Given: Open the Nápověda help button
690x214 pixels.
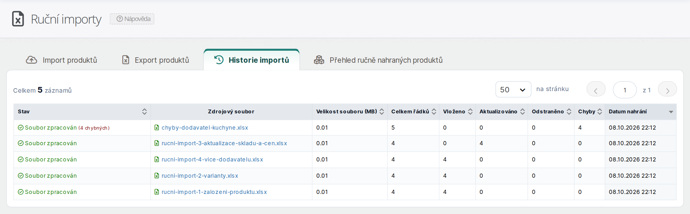Looking at the screenshot, I should pos(132,19).
